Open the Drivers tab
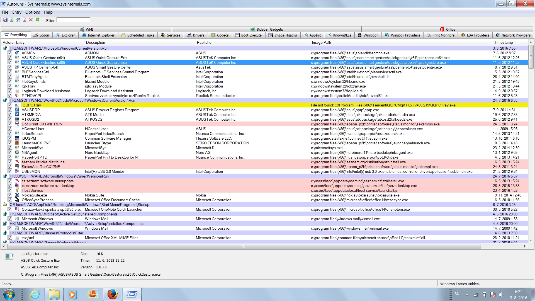 coord(196,35)
